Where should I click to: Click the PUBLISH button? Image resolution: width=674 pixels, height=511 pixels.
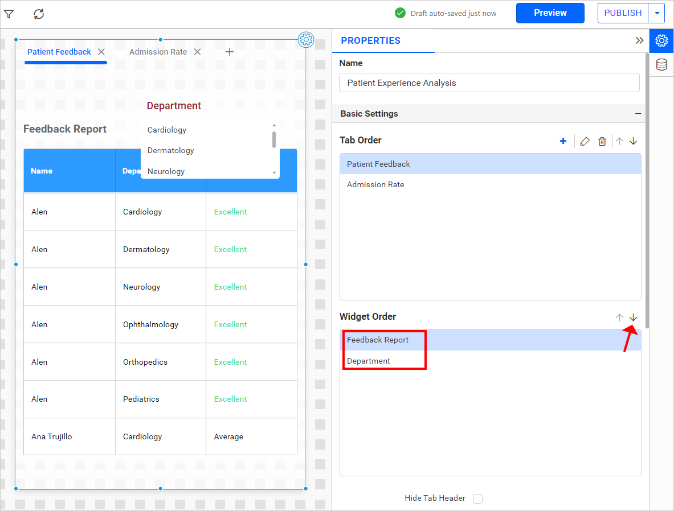(x=623, y=13)
